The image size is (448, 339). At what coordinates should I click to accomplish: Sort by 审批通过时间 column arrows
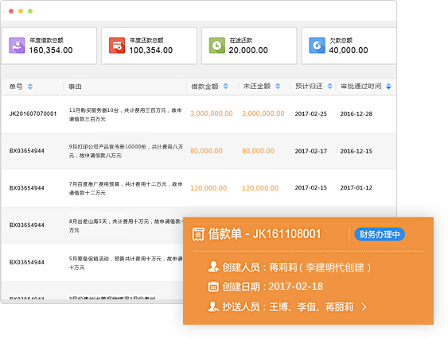point(388,86)
